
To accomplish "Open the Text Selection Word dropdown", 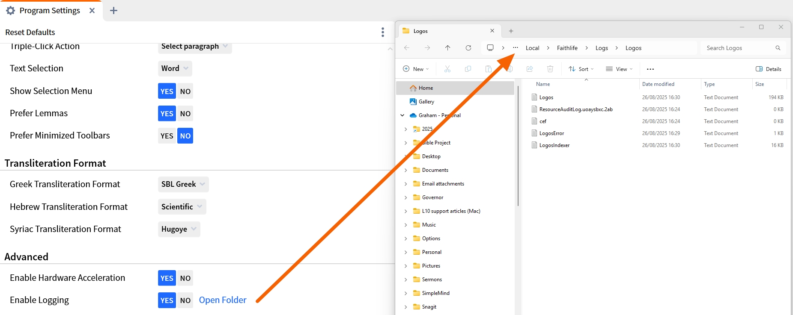I will coord(175,68).
